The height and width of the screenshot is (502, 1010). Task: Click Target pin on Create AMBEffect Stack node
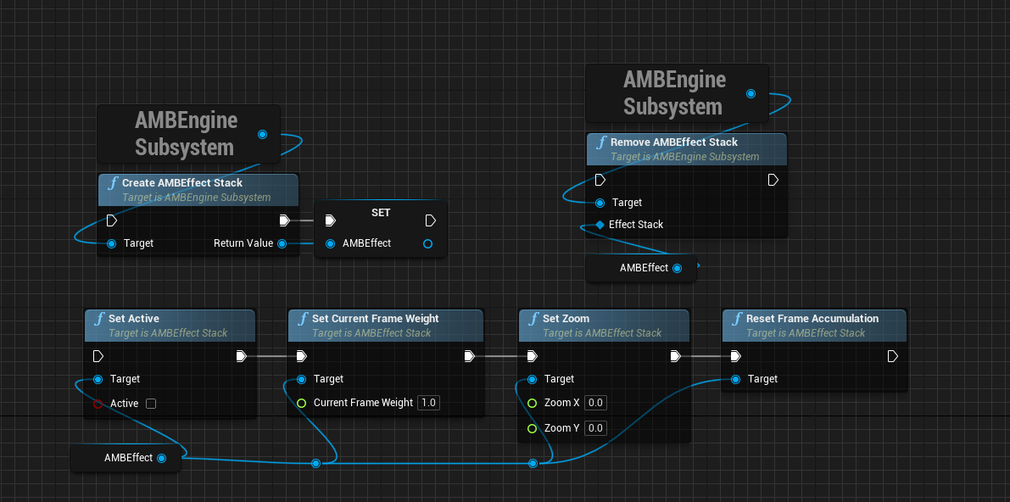point(111,243)
